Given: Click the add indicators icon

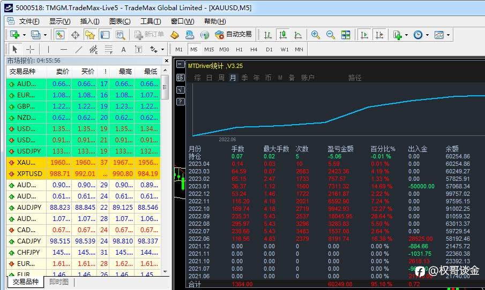Looking at the screenshot, I should (398, 35).
